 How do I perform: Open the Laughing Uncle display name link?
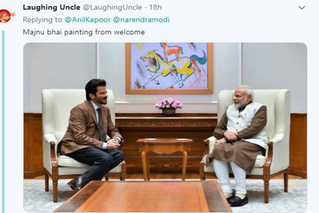[x=51, y=7]
